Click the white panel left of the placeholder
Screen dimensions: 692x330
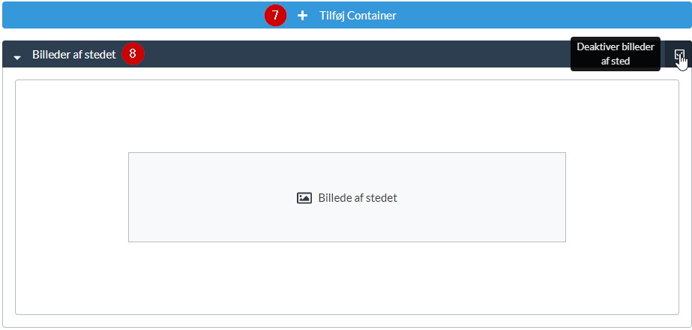click(71, 197)
